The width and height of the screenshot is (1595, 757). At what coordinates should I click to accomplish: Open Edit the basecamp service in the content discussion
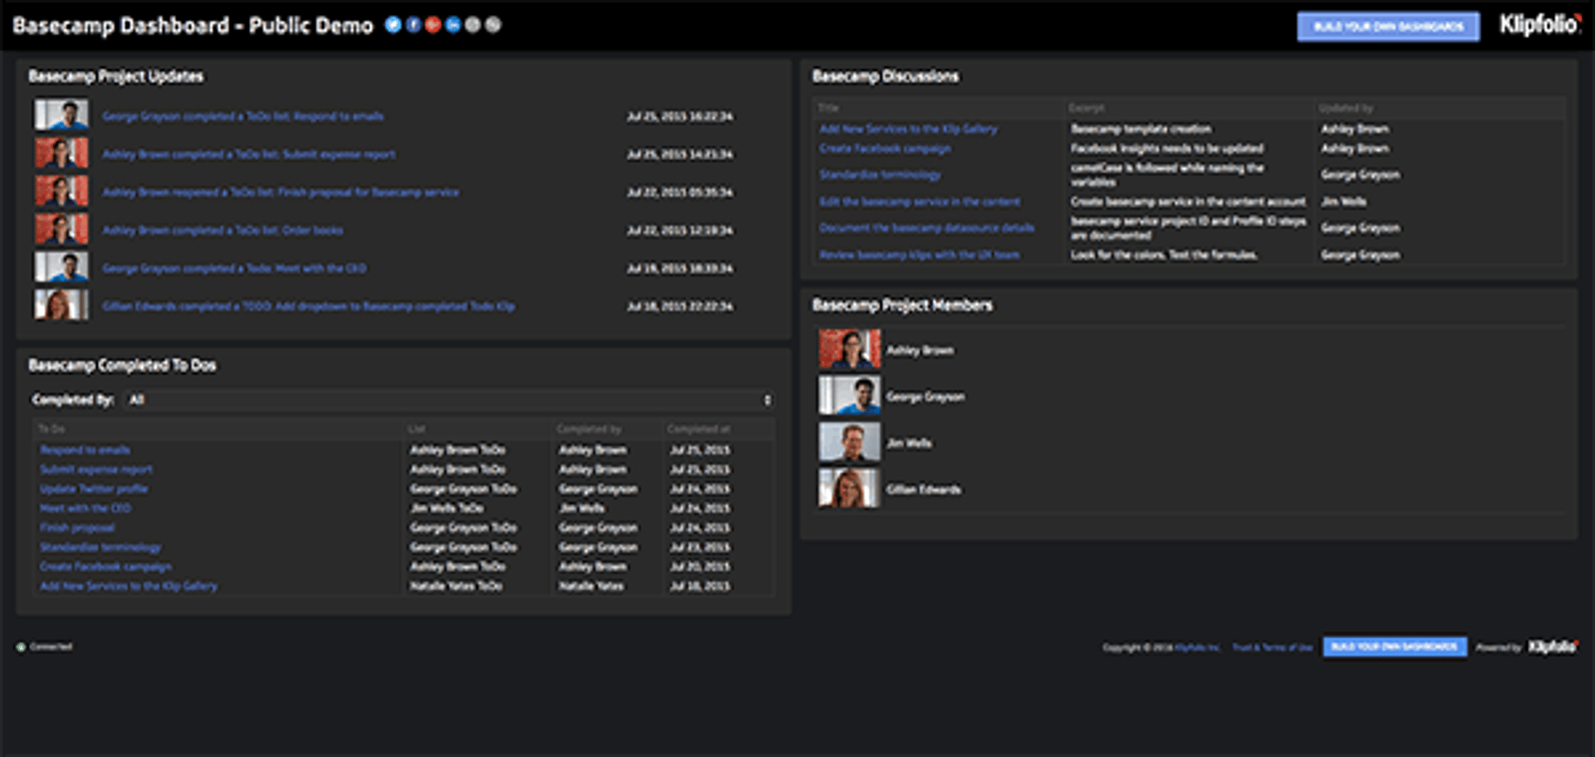click(920, 202)
